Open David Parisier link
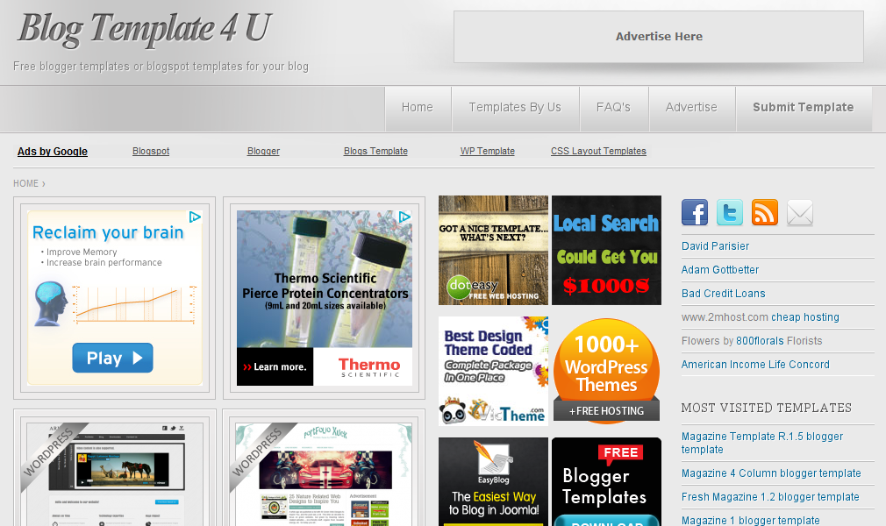 point(715,246)
